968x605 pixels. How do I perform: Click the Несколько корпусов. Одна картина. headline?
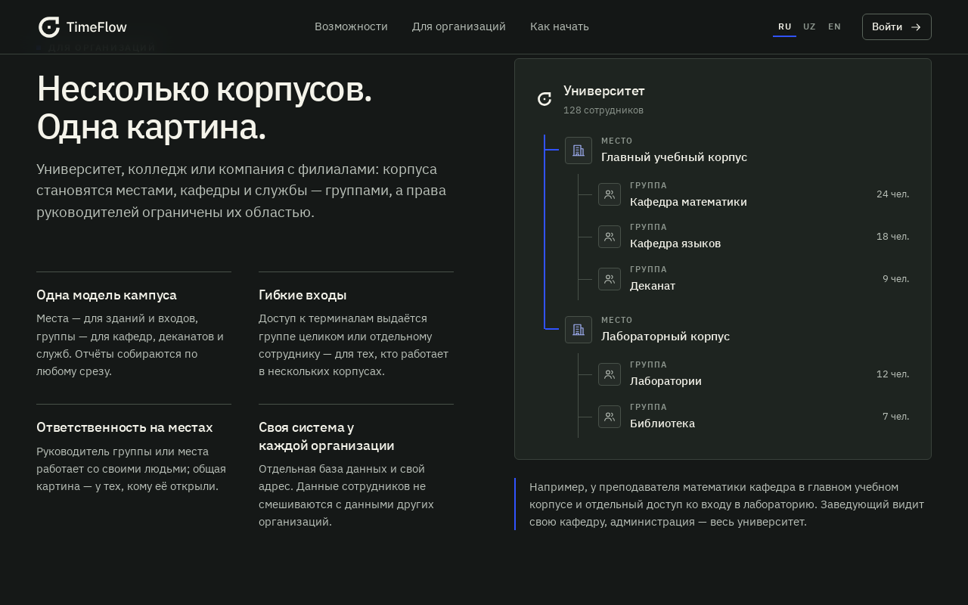(204, 108)
